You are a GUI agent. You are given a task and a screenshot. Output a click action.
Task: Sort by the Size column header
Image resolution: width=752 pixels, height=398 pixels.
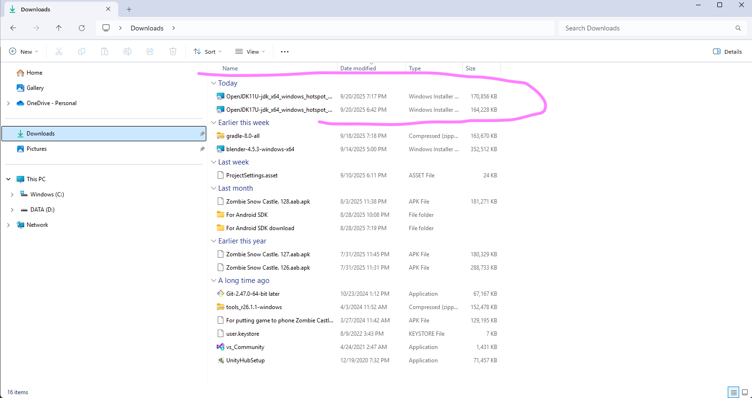tap(471, 68)
